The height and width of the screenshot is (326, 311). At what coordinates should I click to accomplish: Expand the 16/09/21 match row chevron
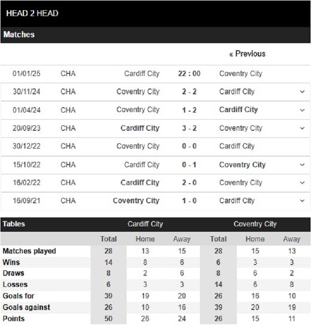coord(302,201)
